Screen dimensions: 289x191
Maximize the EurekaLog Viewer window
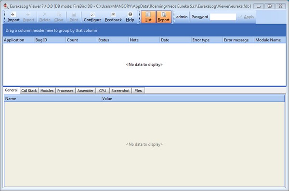tap(269, 6)
